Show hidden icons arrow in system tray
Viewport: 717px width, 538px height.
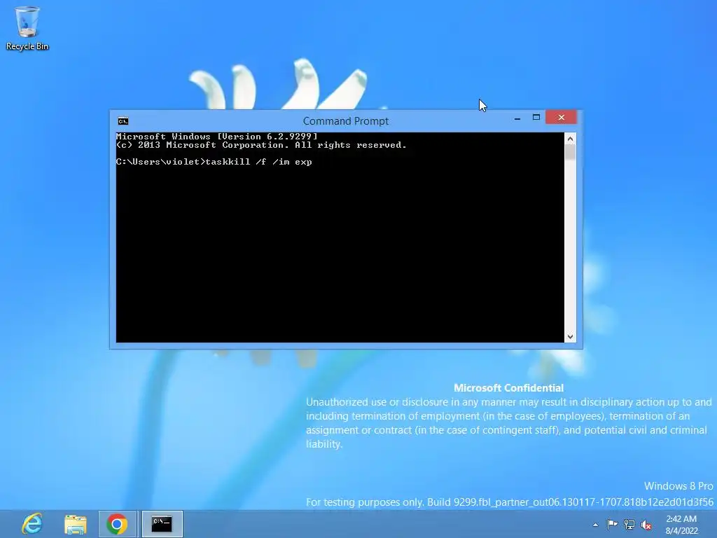click(x=595, y=525)
